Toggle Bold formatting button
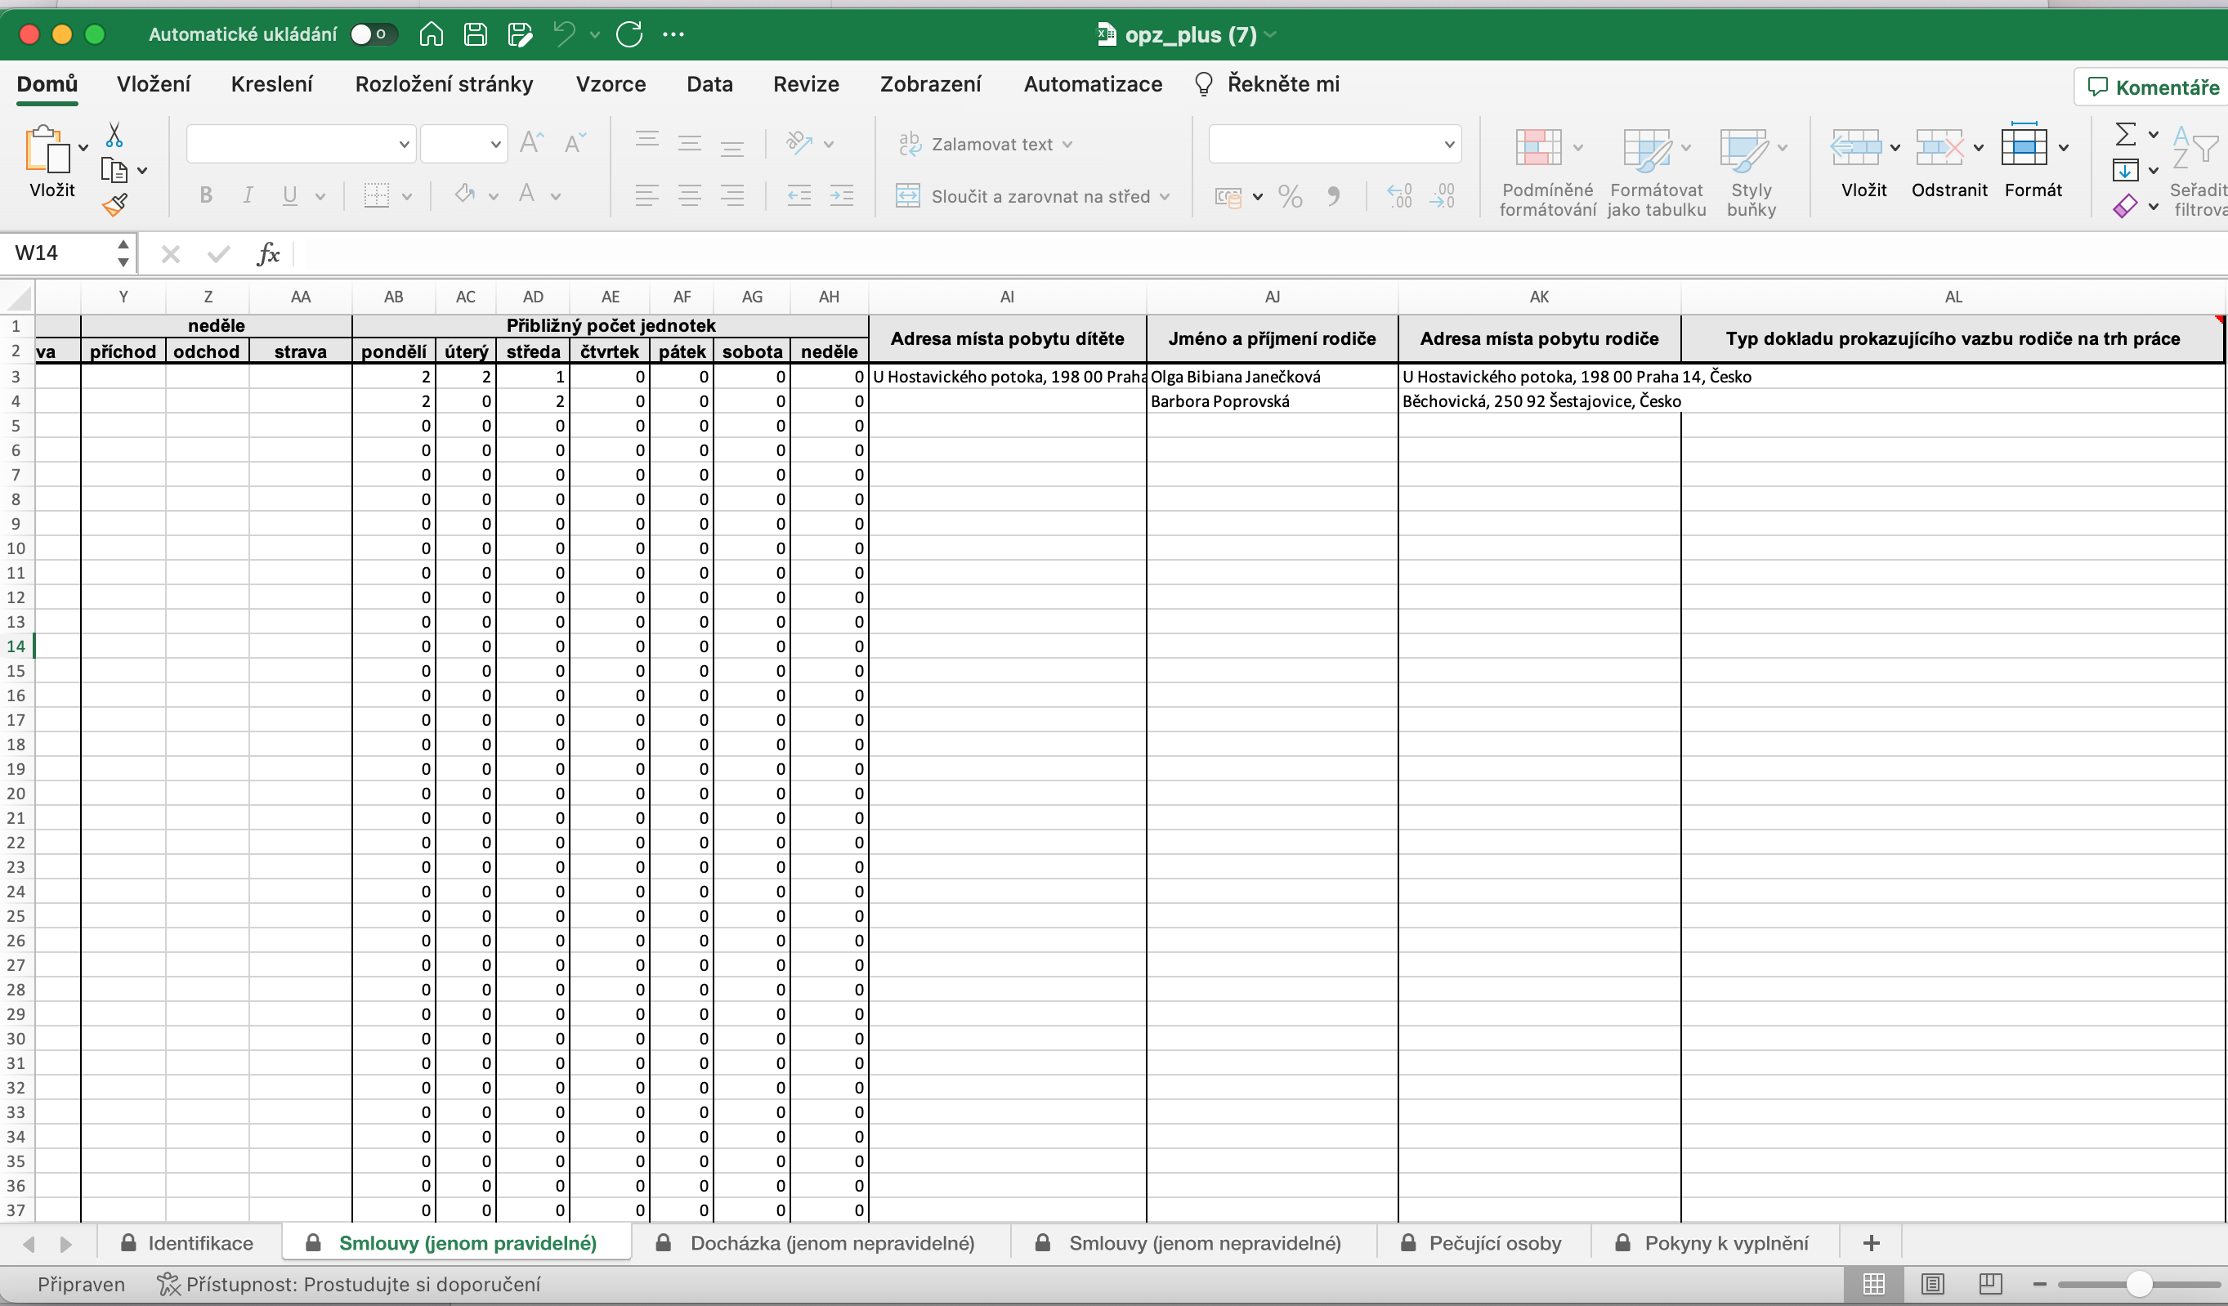This screenshot has height=1306, width=2228. 205,195
